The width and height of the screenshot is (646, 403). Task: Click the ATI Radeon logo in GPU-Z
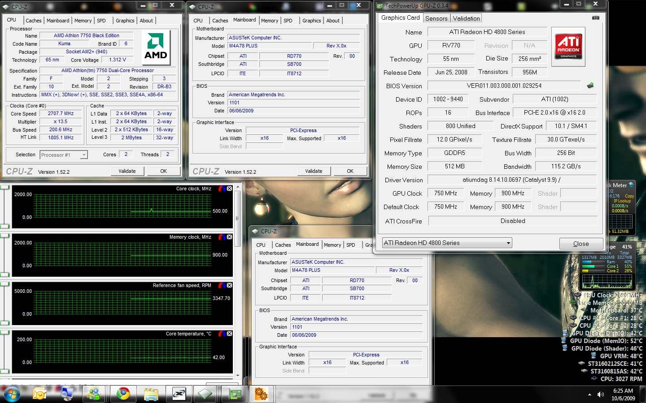tap(568, 47)
